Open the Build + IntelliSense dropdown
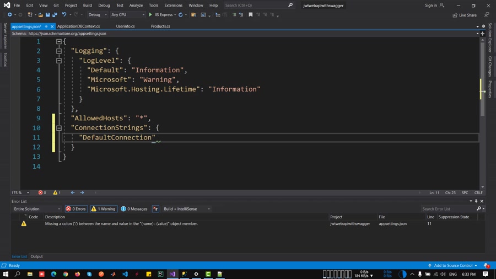 coord(186,209)
